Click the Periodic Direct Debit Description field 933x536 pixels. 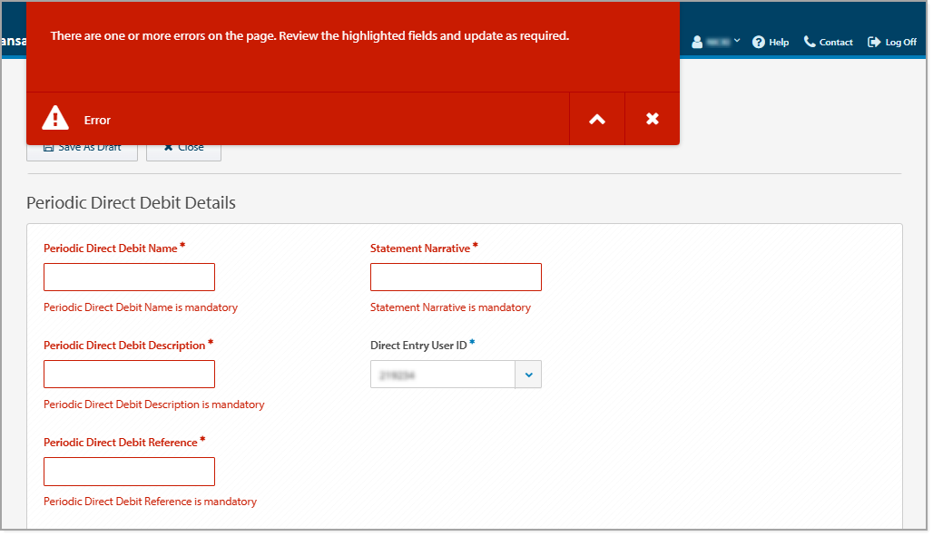click(x=129, y=374)
